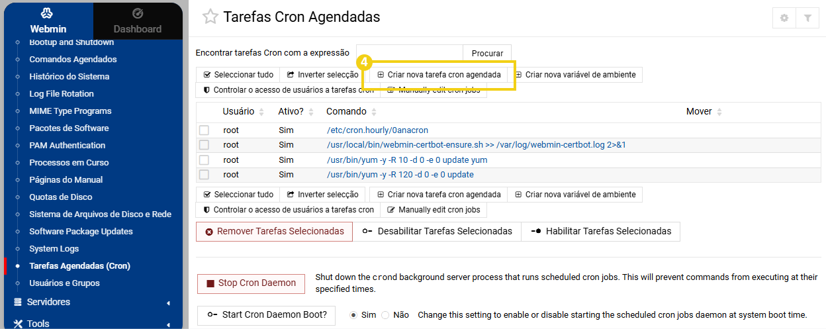Click the filter funnel icon
This screenshot has width=826, height=329.
point(807,19)
